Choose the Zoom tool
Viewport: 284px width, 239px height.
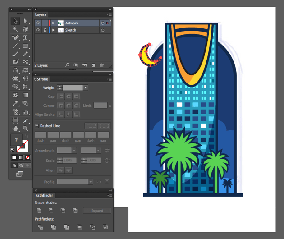25,129
